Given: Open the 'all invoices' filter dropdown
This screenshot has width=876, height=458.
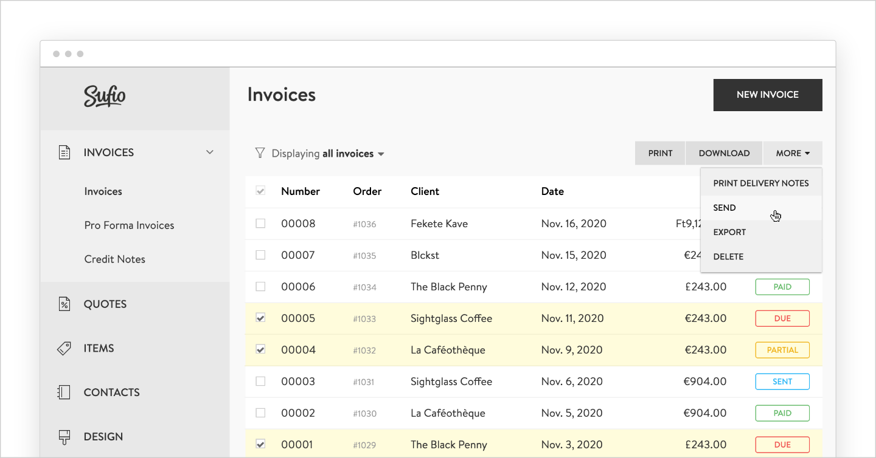Looking at the screenshot, I should click(x=353, y=154).
